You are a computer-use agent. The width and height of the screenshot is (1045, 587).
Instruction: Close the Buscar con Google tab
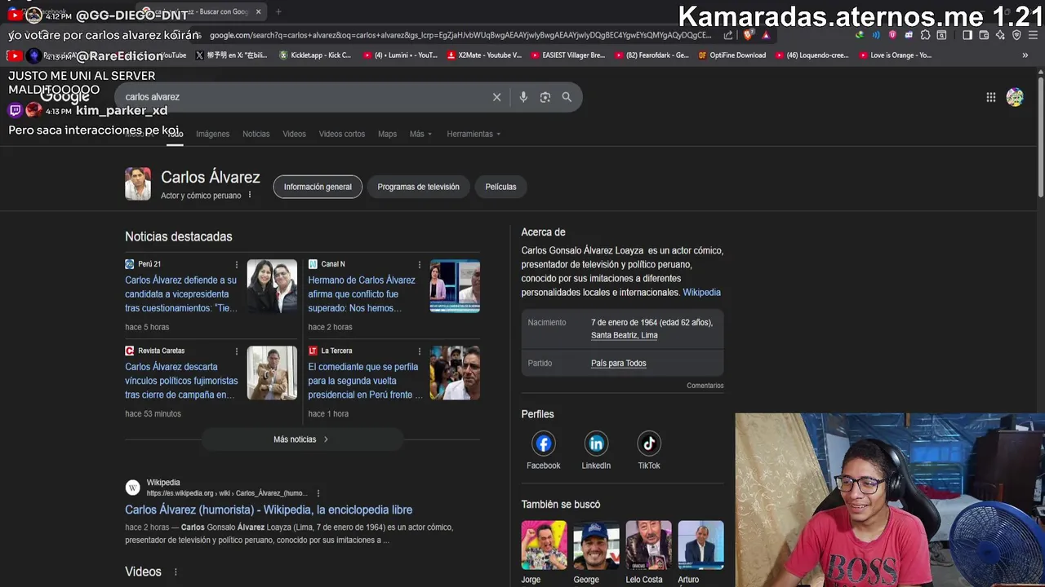[259, 11]
